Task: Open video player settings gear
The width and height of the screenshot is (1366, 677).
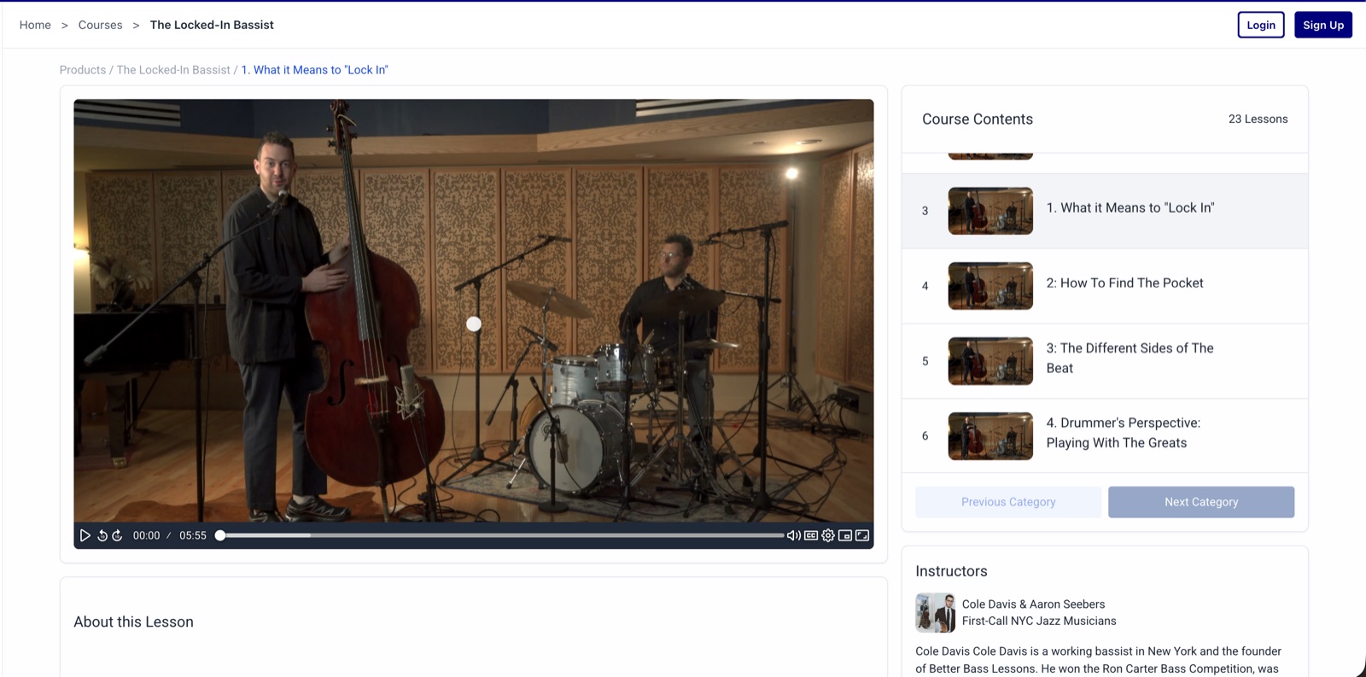Action: (828, 535)
